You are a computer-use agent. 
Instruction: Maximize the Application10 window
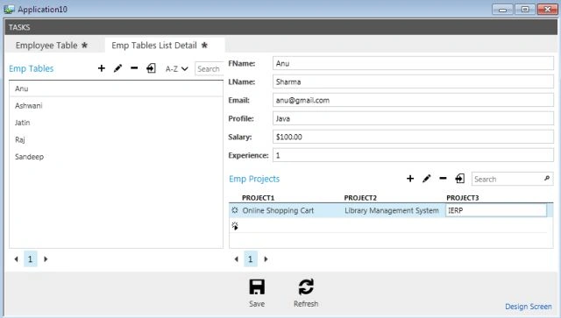coord(525,10)
